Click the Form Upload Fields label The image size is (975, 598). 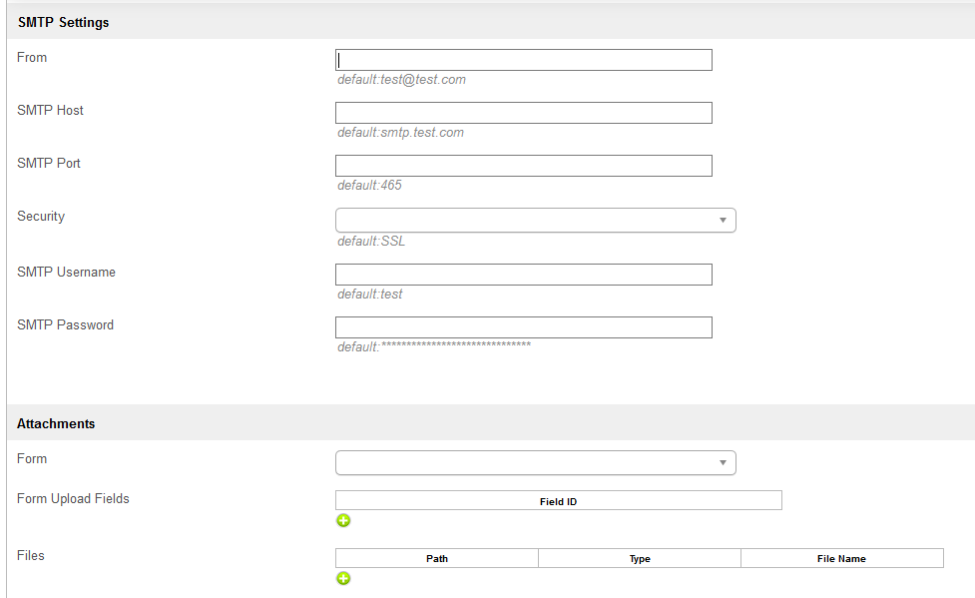coord(73,498)
